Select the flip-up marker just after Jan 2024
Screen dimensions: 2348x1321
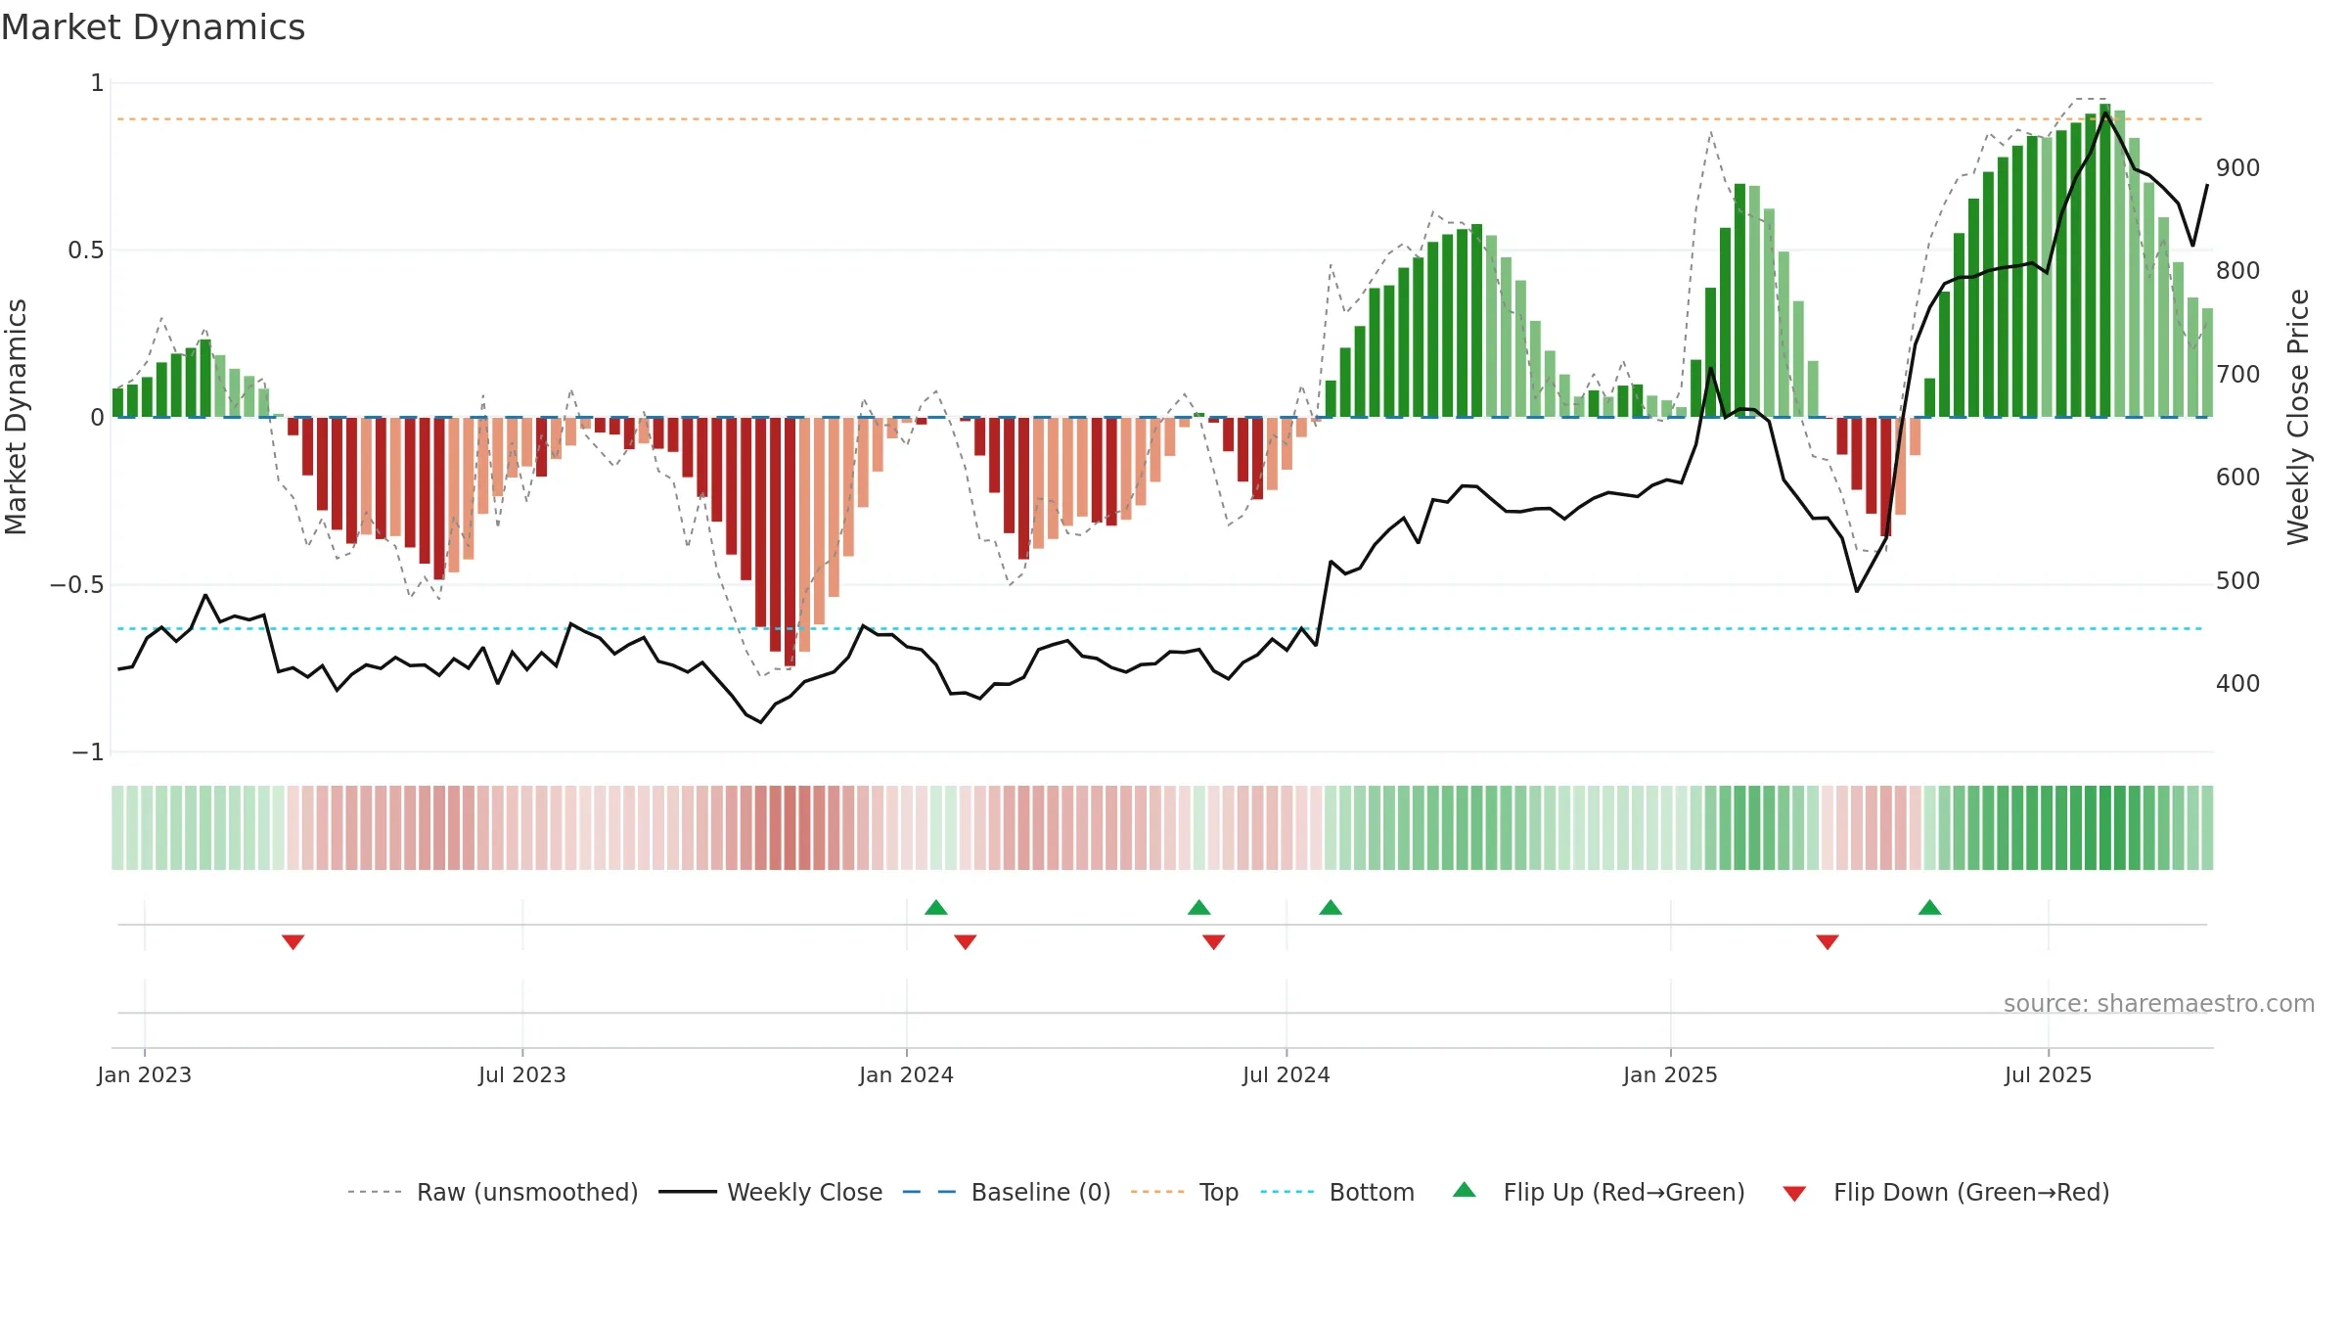point(936,907)
